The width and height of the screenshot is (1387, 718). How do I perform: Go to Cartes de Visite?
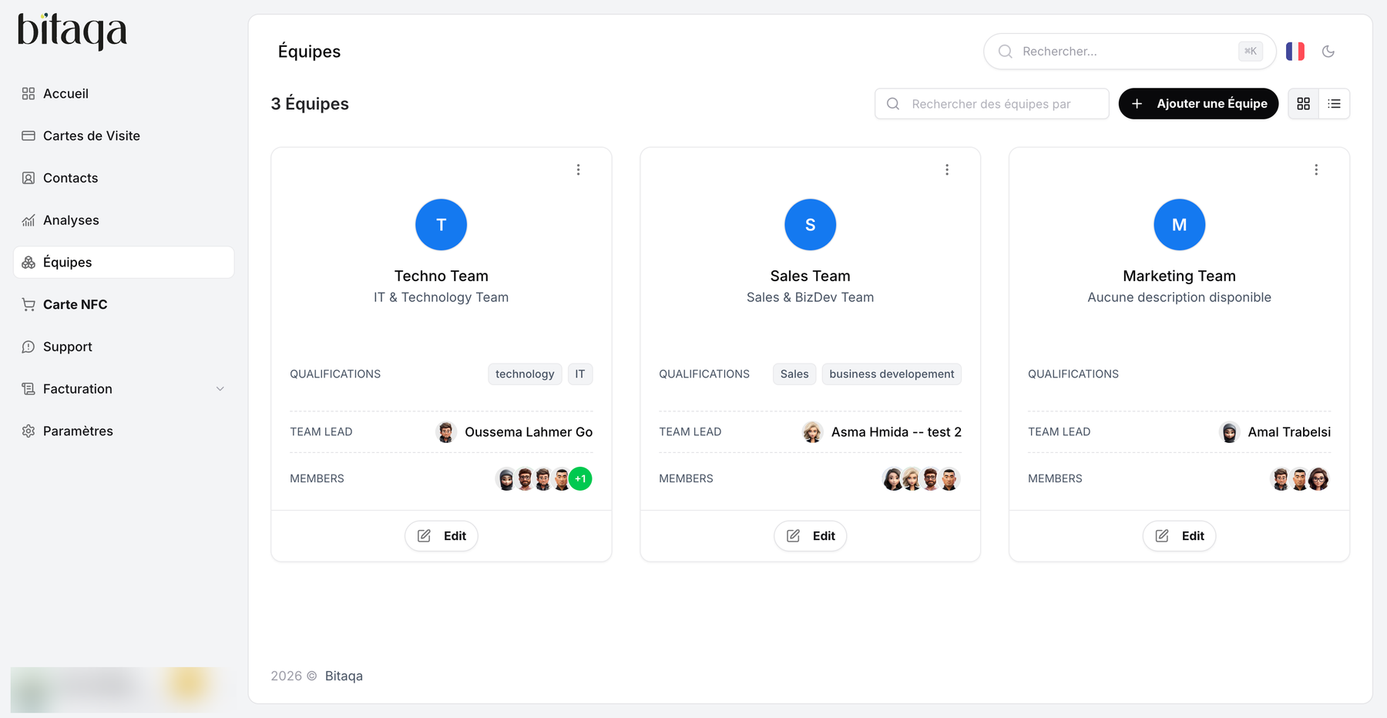(x=123, y=136)
